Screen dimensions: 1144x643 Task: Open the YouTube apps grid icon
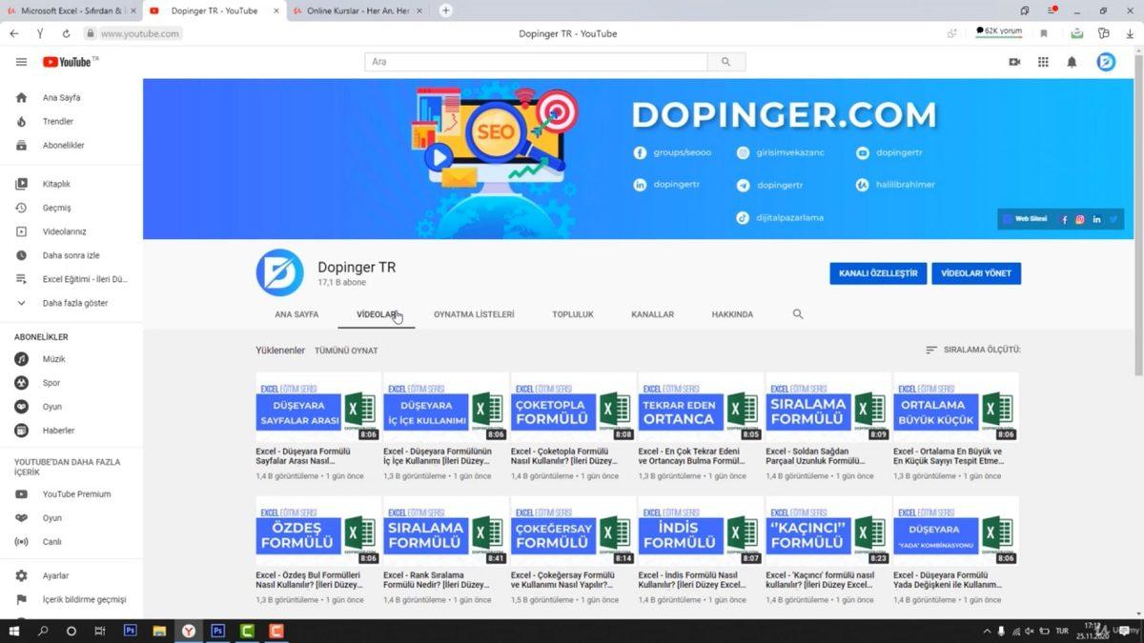1043,62
